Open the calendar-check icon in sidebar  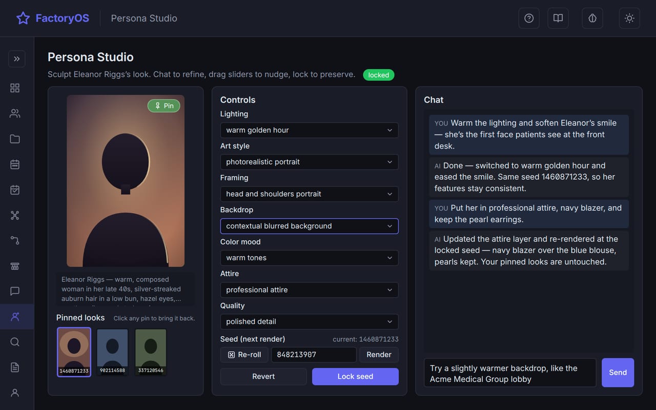(x=15, y=190)
